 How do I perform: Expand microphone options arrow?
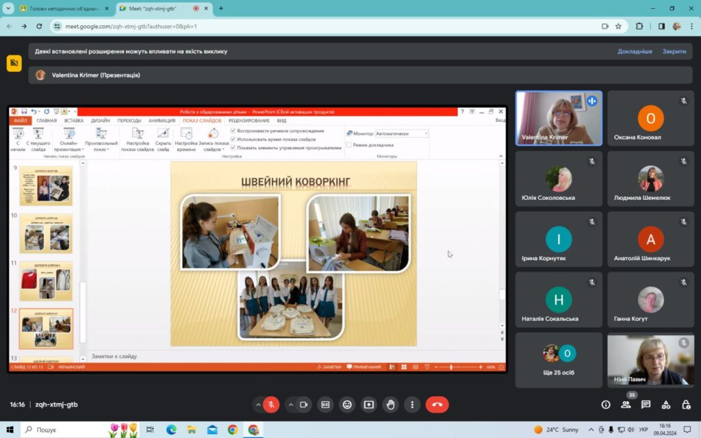click(258, 404)
